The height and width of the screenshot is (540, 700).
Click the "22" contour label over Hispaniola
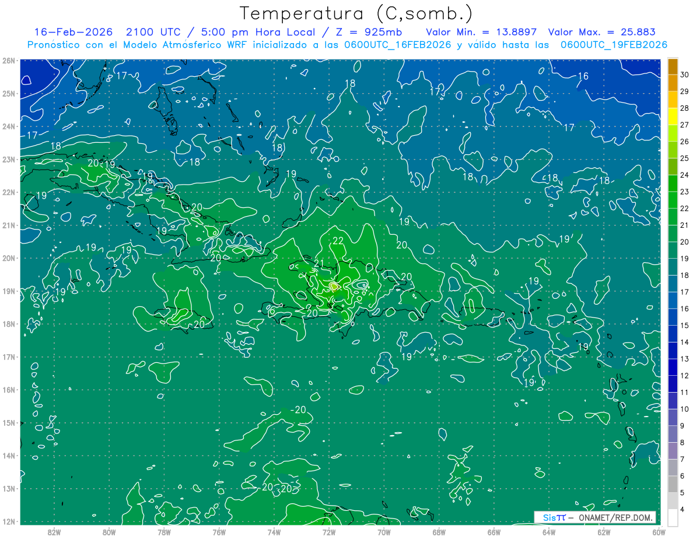338,241
